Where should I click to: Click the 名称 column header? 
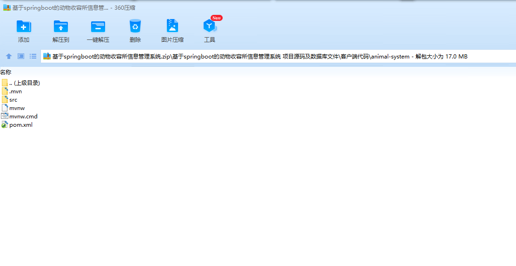click(x=6, y=72)
